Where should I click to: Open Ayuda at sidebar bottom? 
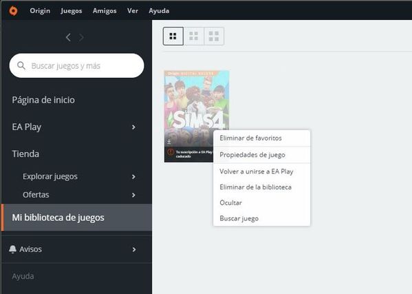[x=23, y=276]
